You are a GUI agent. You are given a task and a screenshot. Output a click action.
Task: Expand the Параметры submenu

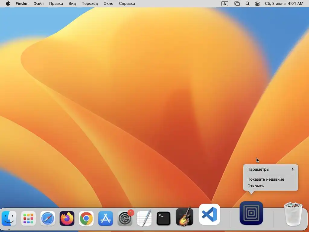[x=271, y=169]
